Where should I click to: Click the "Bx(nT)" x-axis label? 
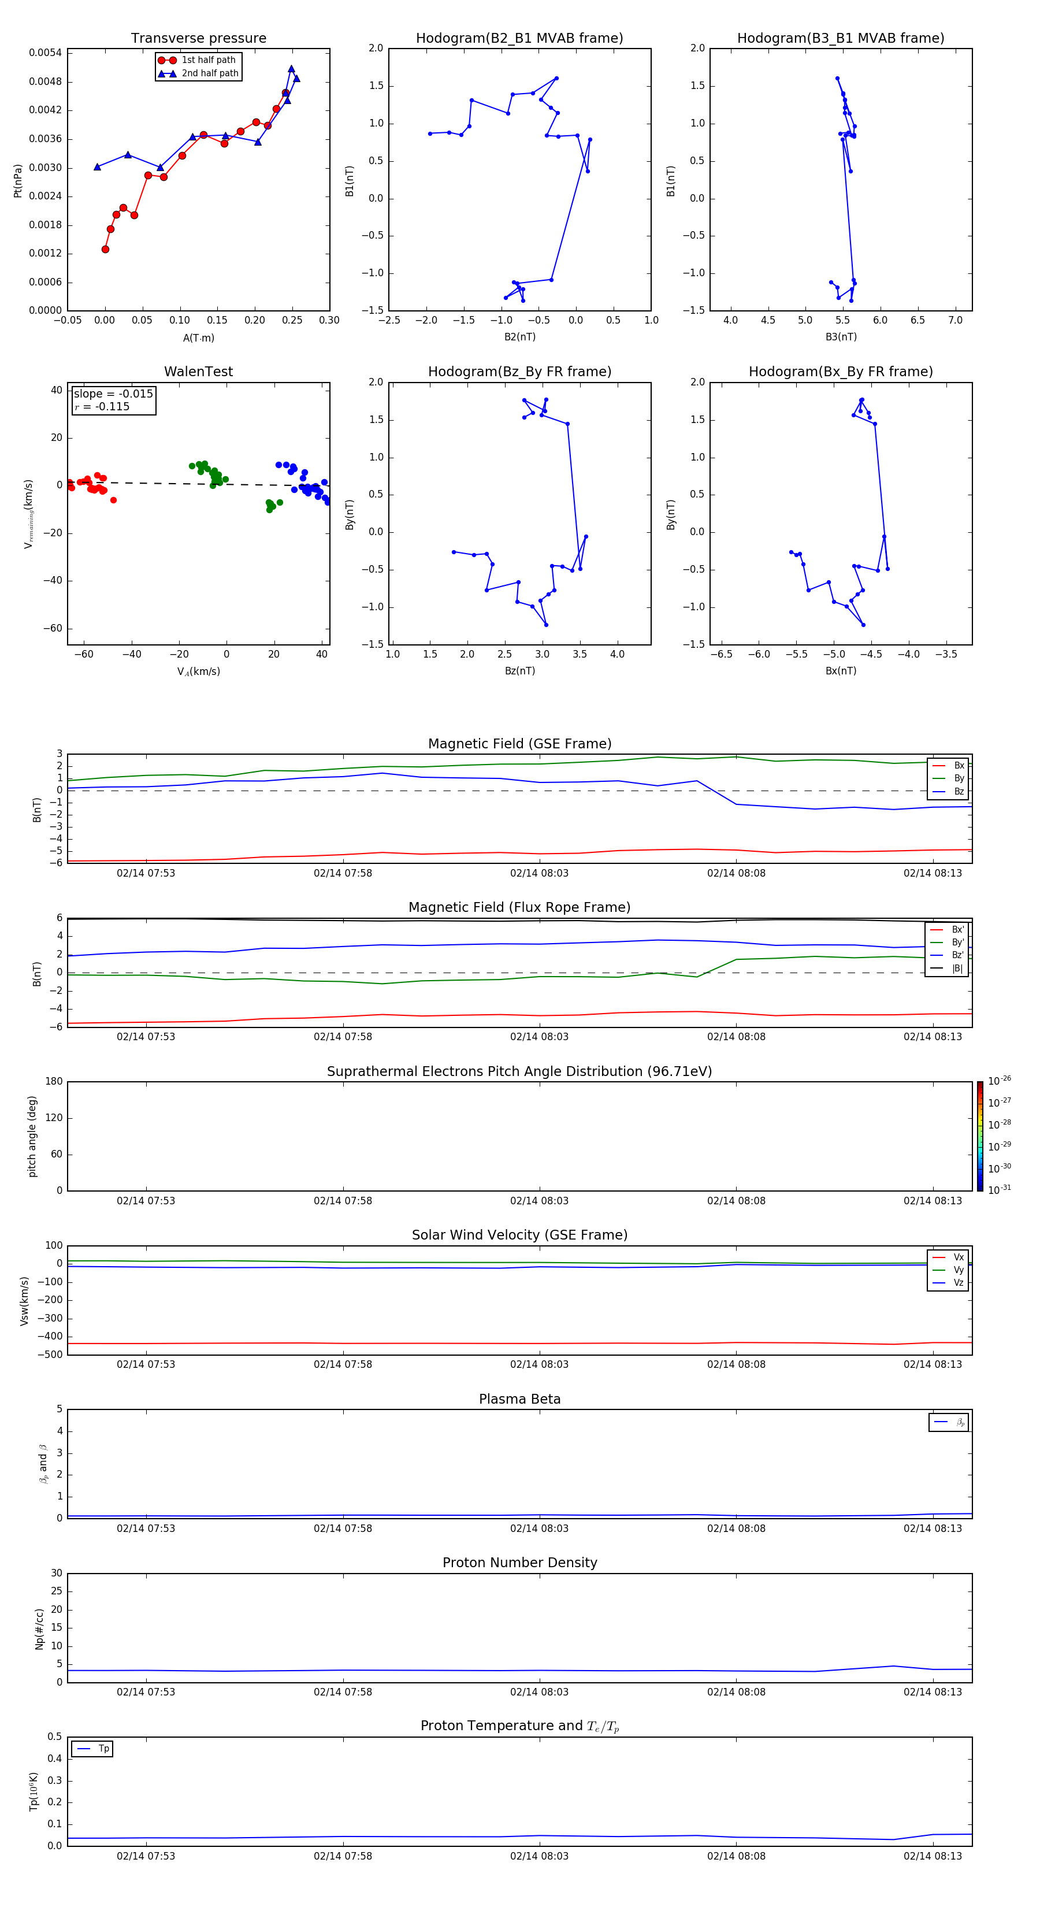pyautogui.click(x=841, y=671)
